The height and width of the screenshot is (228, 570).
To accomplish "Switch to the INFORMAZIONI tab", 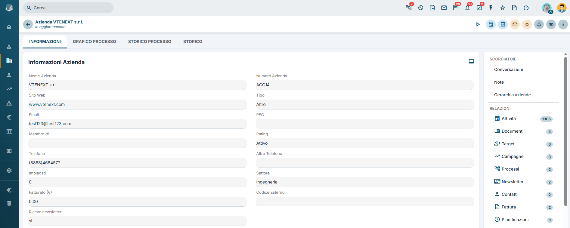I will (45, 42).
